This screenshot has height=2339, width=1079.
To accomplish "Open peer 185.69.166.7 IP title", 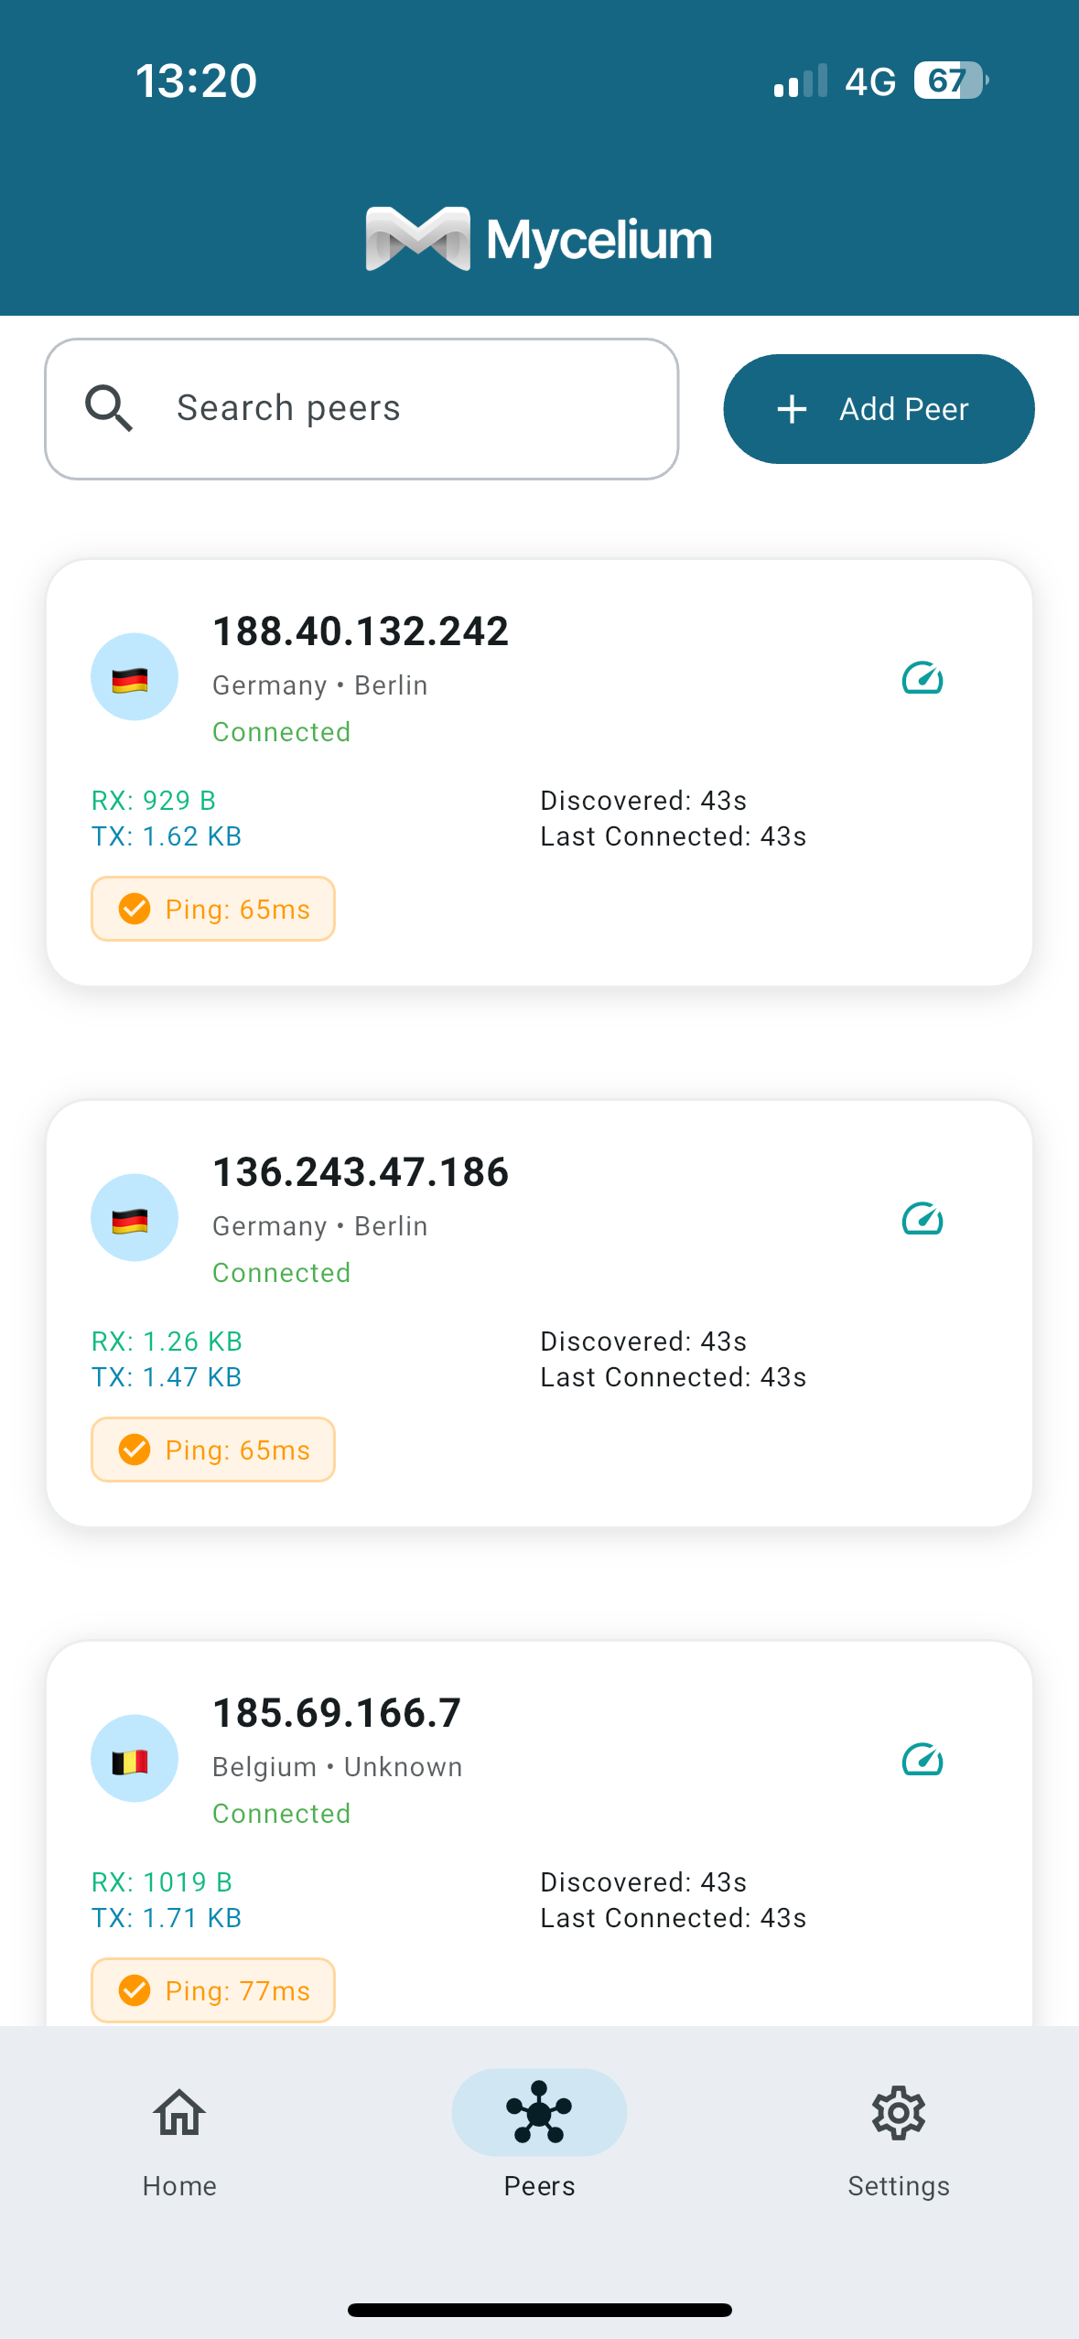I will coord(337,1713).
